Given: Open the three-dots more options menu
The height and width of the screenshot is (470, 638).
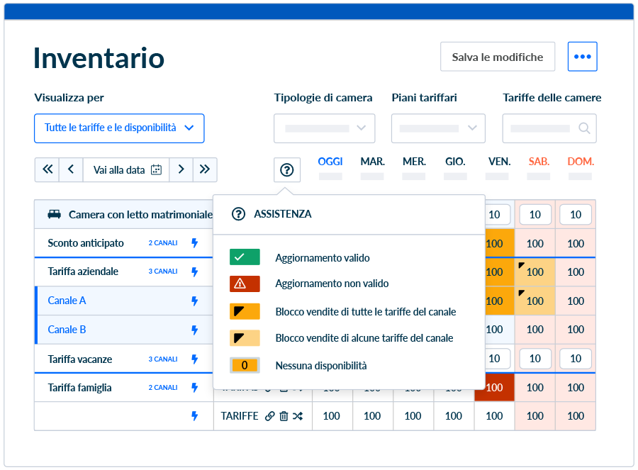Looking at the screenshot, I should [582, 57].
